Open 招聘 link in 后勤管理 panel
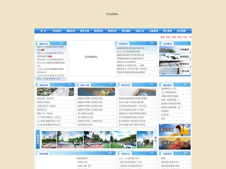226x169 pixels. point(163,158)
